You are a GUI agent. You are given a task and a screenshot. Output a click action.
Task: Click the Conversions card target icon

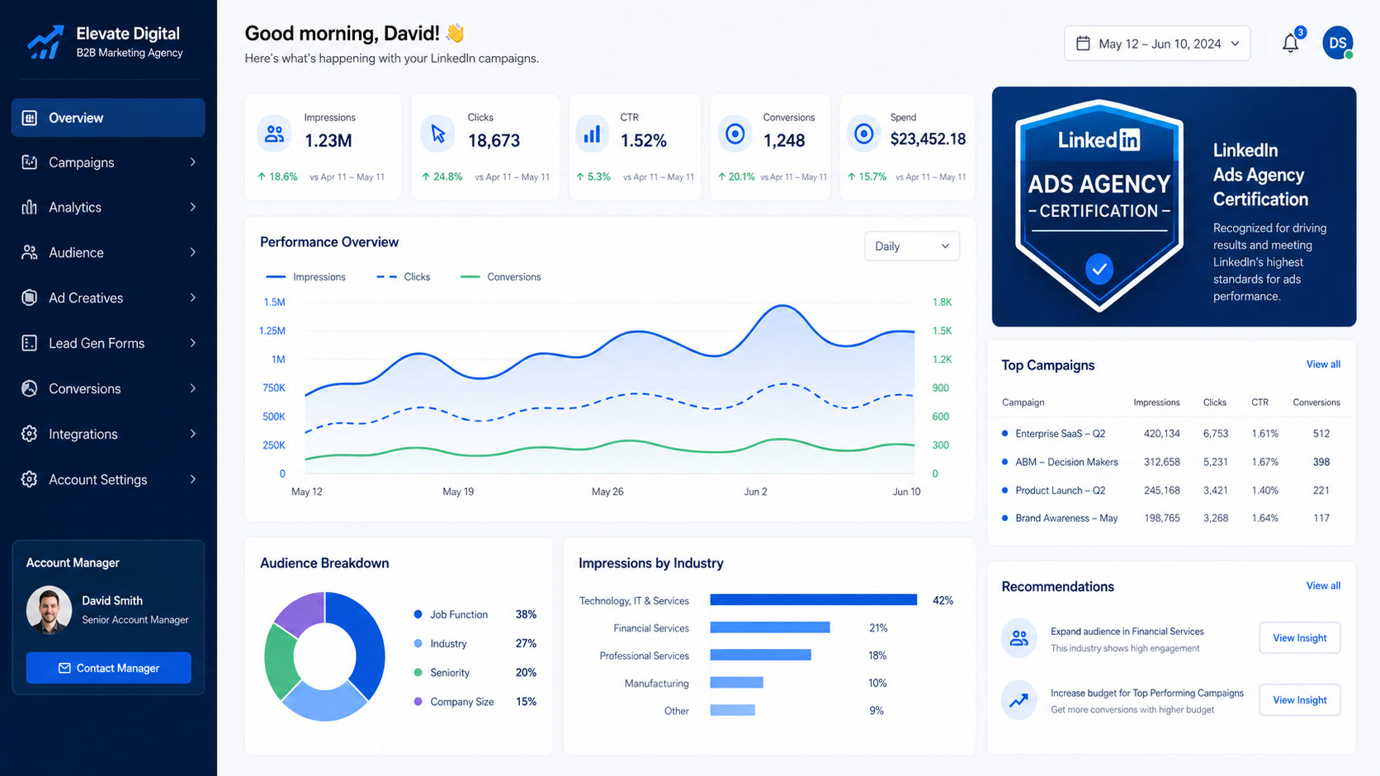tap(735, 134)
